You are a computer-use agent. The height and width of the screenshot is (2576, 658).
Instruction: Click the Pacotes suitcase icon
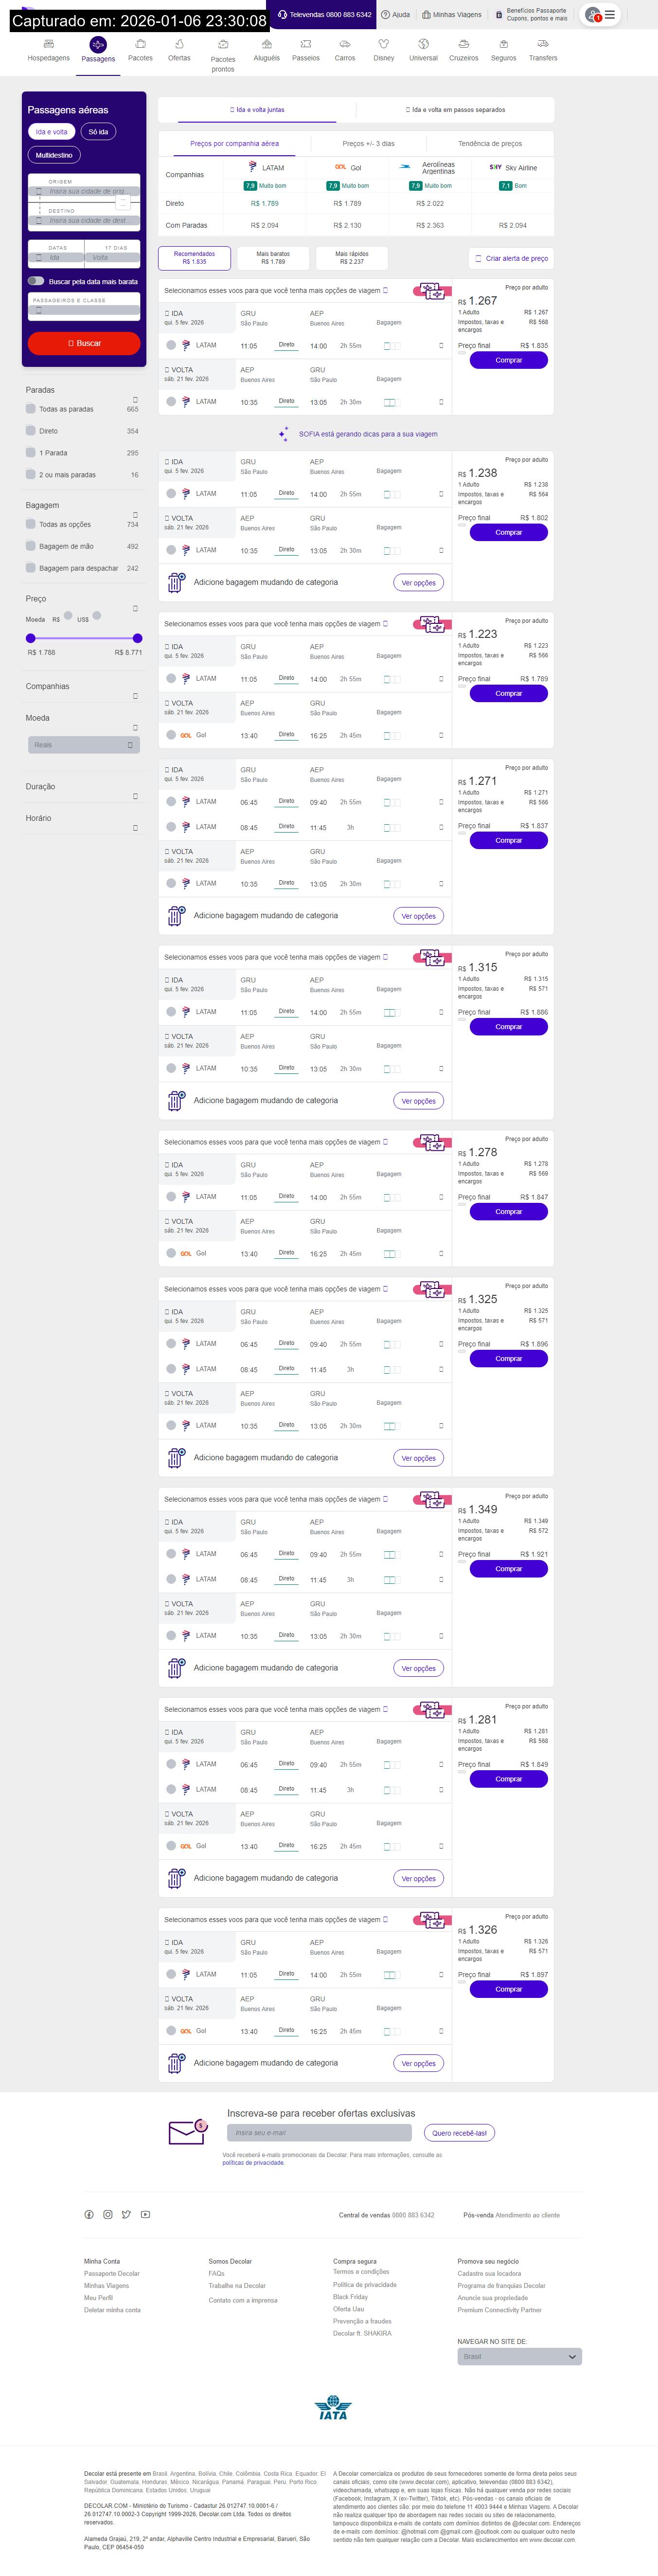[x=140, y=45]
